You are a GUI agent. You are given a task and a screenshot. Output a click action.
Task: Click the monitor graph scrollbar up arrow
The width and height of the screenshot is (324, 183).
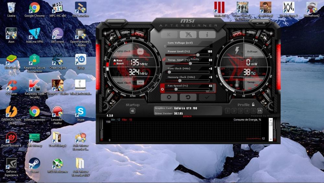coord(271,120)
